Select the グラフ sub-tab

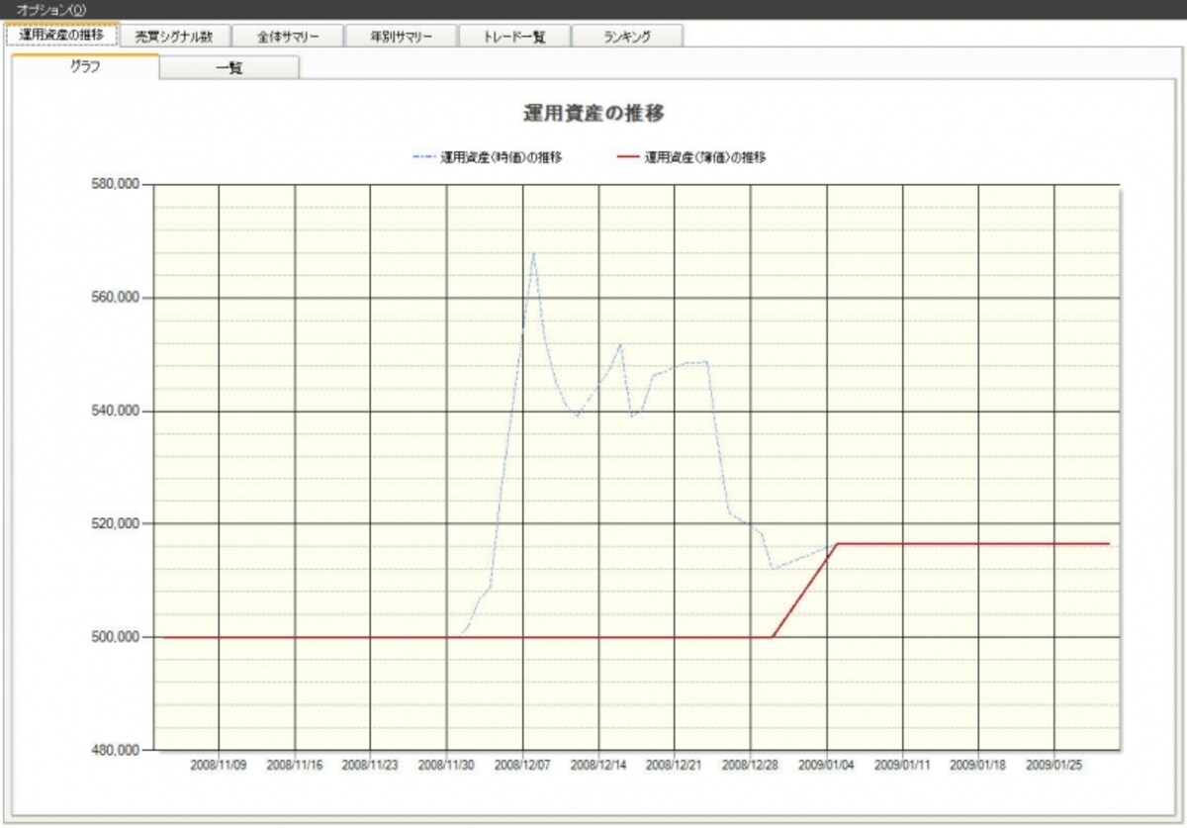[x=85, y=67]
